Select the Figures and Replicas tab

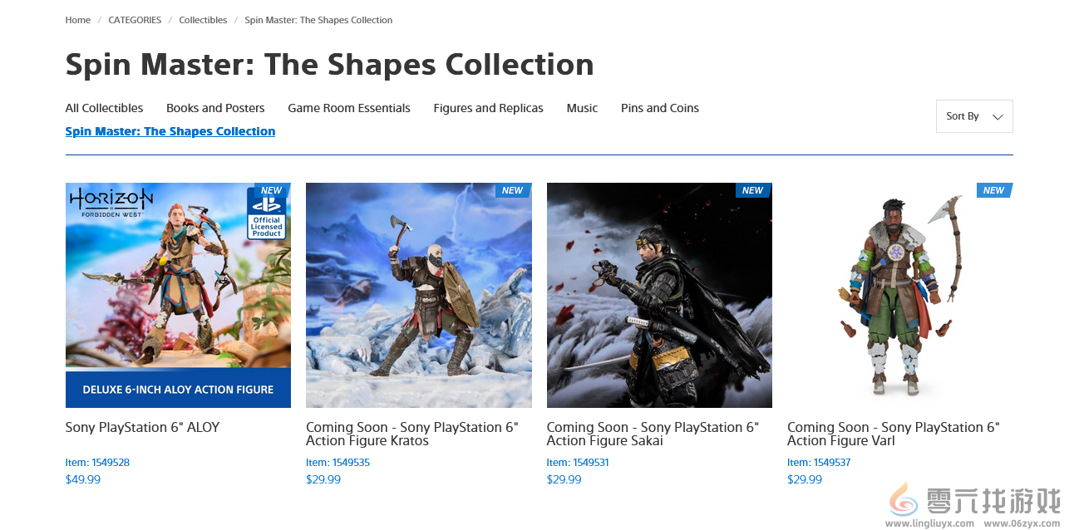pyautogui.click(x=488, y=108)
